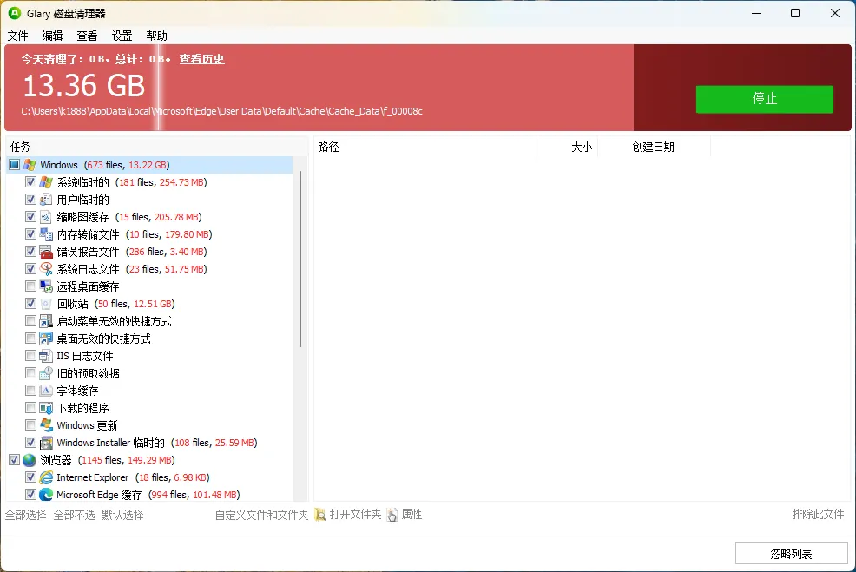Click the 缩略图缓存 row icon
Screen dimensions: 856x572
tap(46, 217)
